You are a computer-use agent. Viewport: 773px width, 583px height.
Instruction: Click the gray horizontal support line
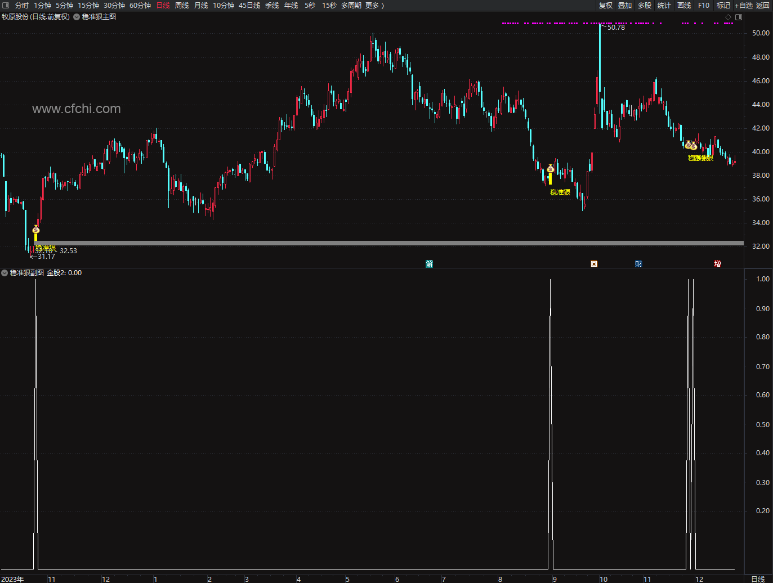click(388, 243)
